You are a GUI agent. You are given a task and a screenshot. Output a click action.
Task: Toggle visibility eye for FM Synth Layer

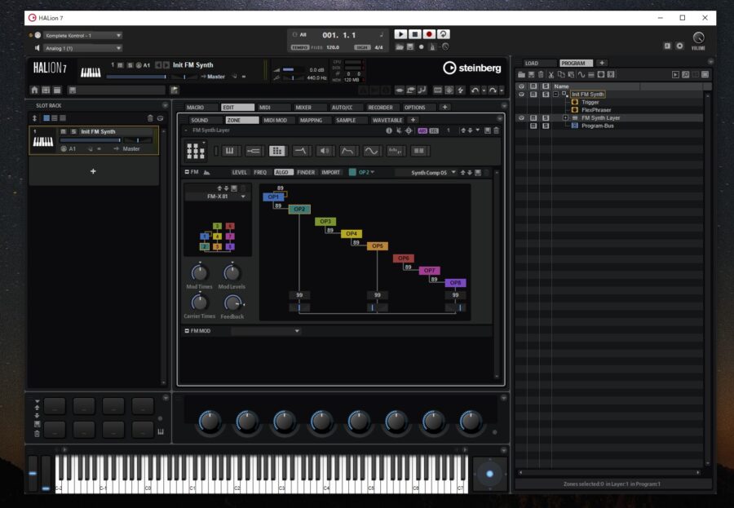521,118
